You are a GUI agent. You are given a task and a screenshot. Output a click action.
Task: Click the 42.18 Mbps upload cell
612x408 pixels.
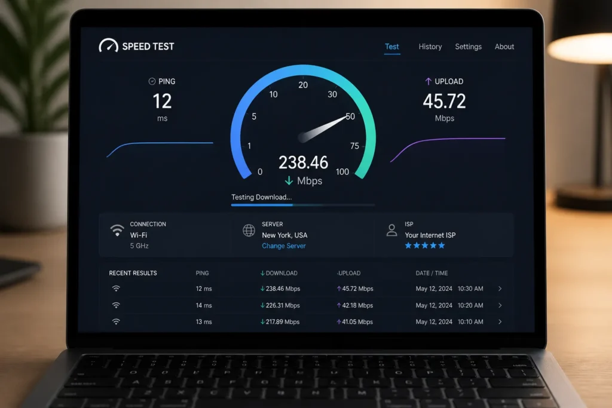pos(355,305)
